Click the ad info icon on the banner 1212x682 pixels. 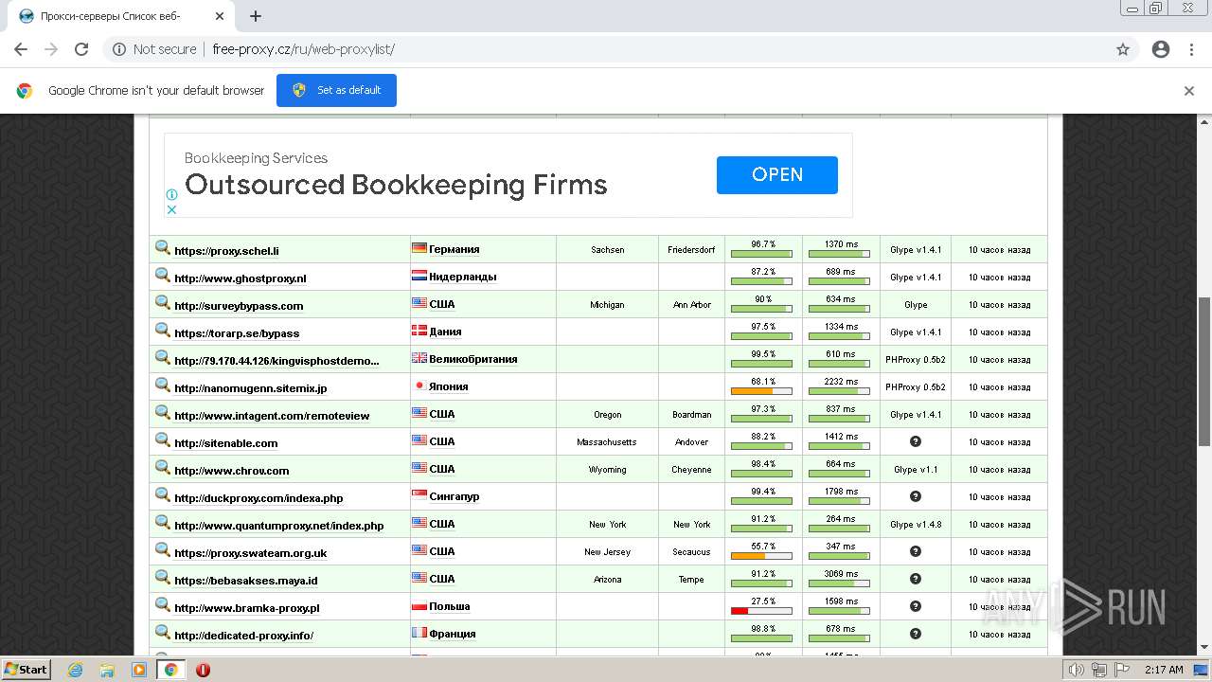click(171, 194)
